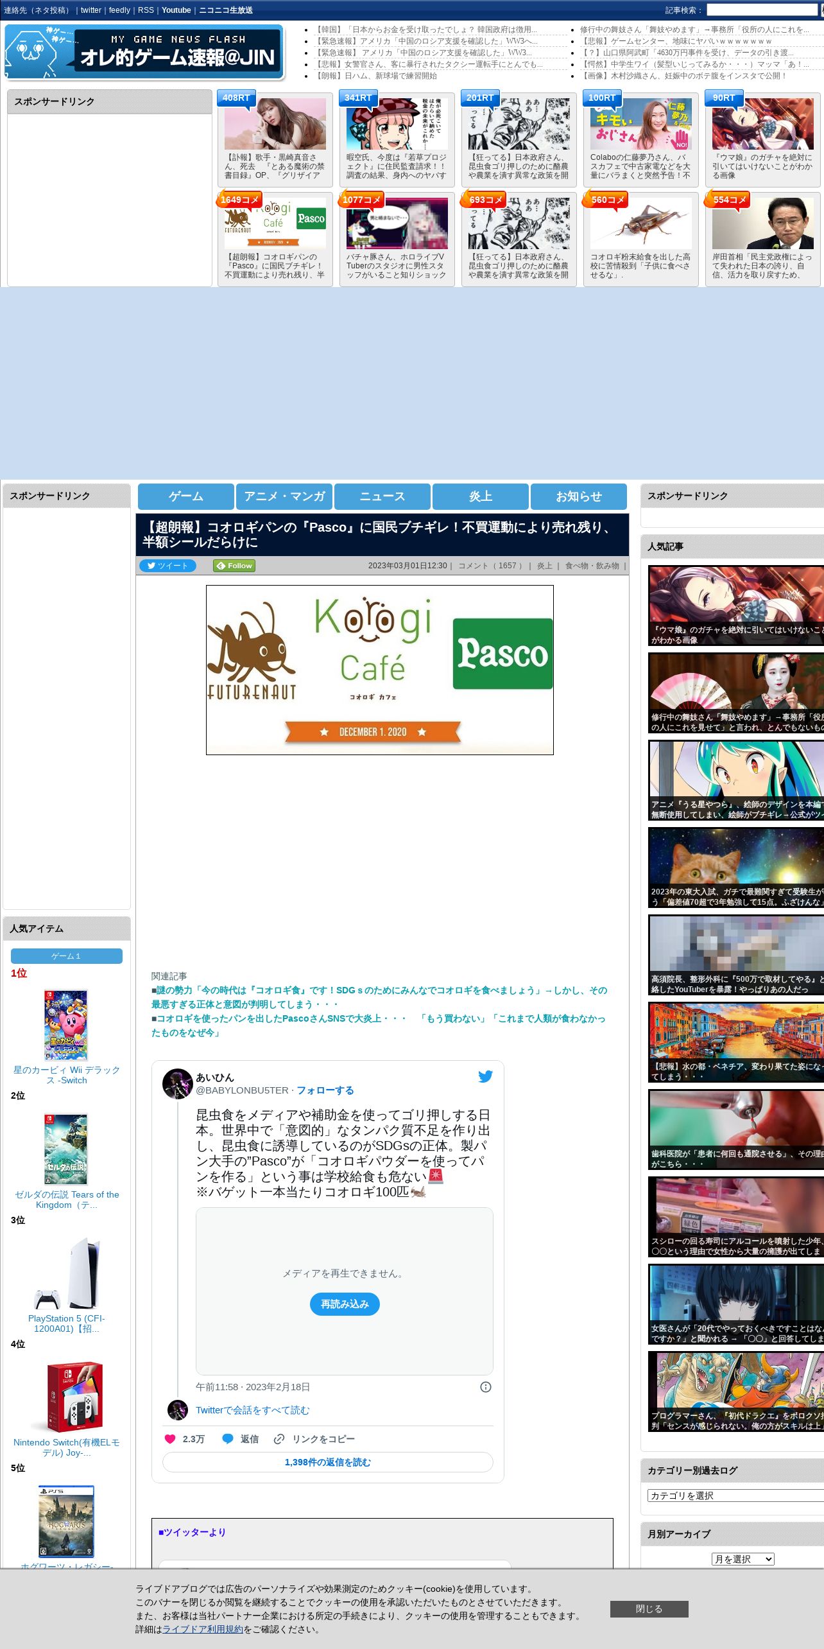Open the RSS link in top bar
The height and width of the screenshot is (1649, 824).
[x=146, y=10]
